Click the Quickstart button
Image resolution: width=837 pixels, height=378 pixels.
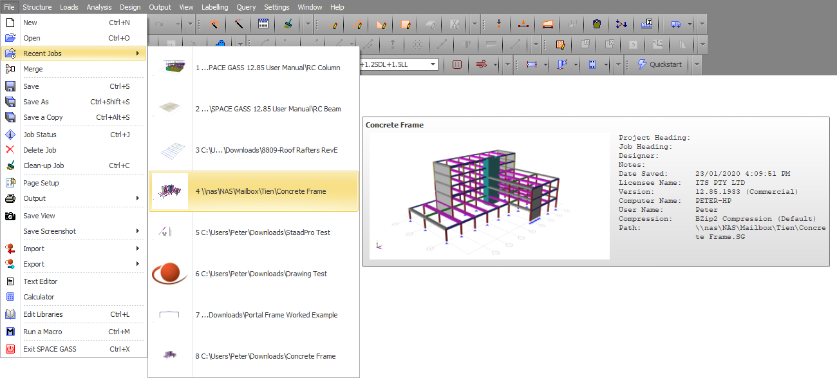[660, 64]
